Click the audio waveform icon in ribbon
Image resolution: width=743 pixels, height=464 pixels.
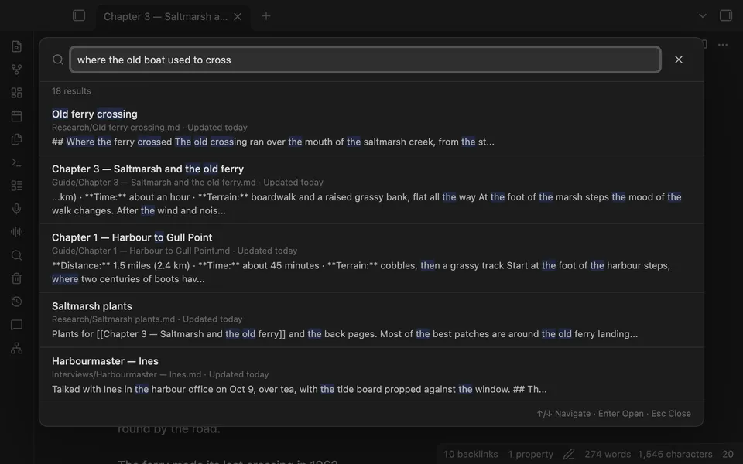coord(16,232)
